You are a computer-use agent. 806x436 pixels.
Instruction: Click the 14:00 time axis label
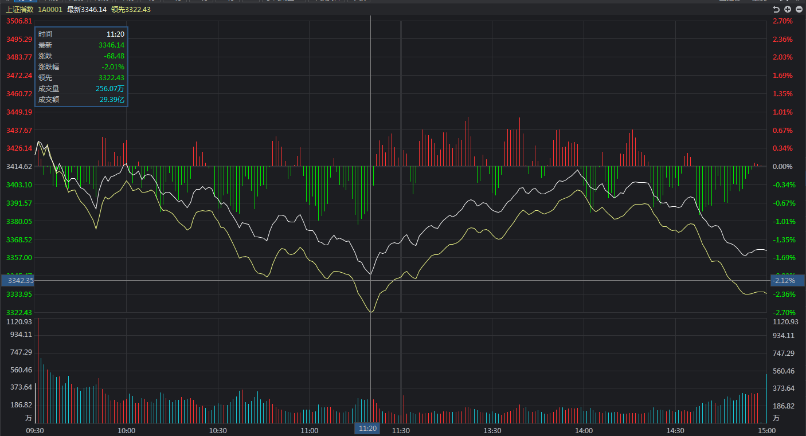click(x=584, y=430)
